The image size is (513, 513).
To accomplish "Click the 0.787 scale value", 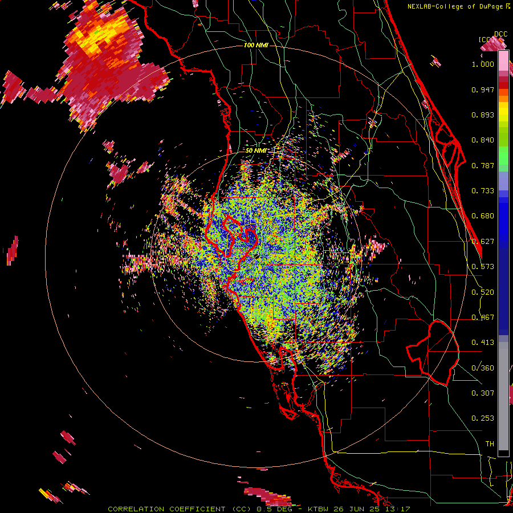I will 483,165.
